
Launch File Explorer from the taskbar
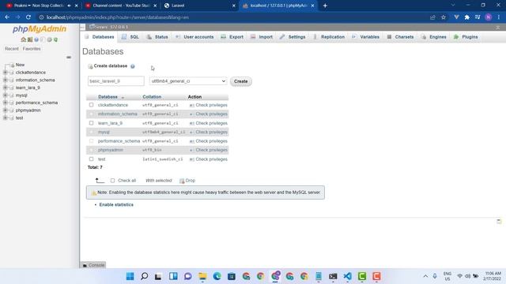click(x=202, y=276)
